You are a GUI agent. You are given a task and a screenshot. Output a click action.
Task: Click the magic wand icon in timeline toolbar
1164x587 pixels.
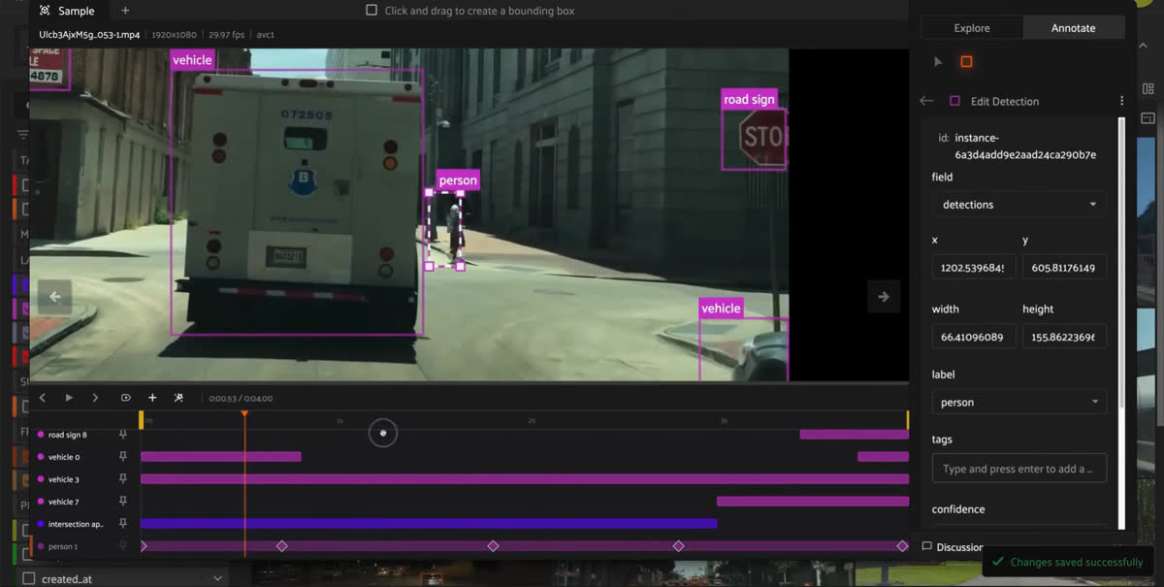[x=178, y=398]
